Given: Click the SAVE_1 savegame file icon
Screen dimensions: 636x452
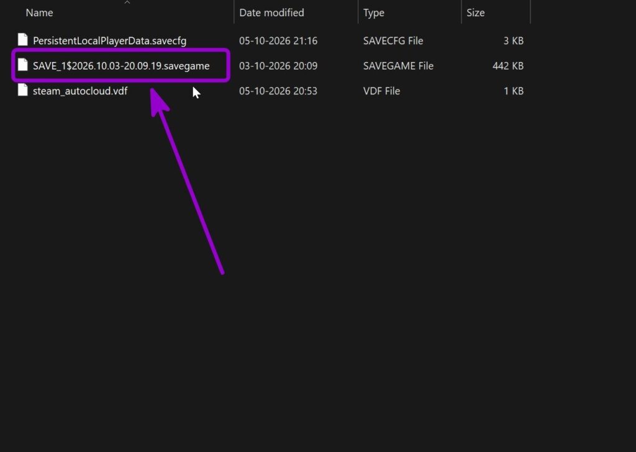Looking at the screenshot, I should [23, 65].
